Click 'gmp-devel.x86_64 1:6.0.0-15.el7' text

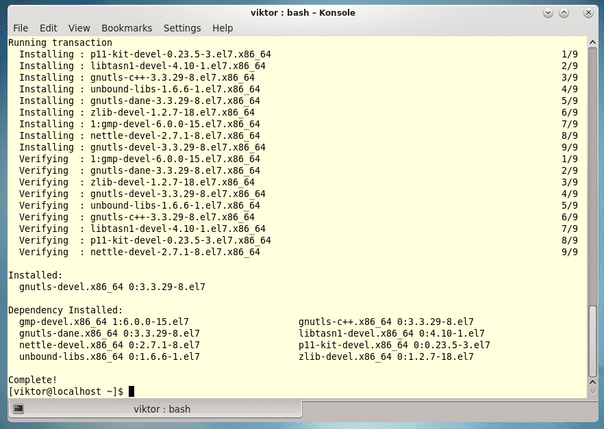(104, 322)
